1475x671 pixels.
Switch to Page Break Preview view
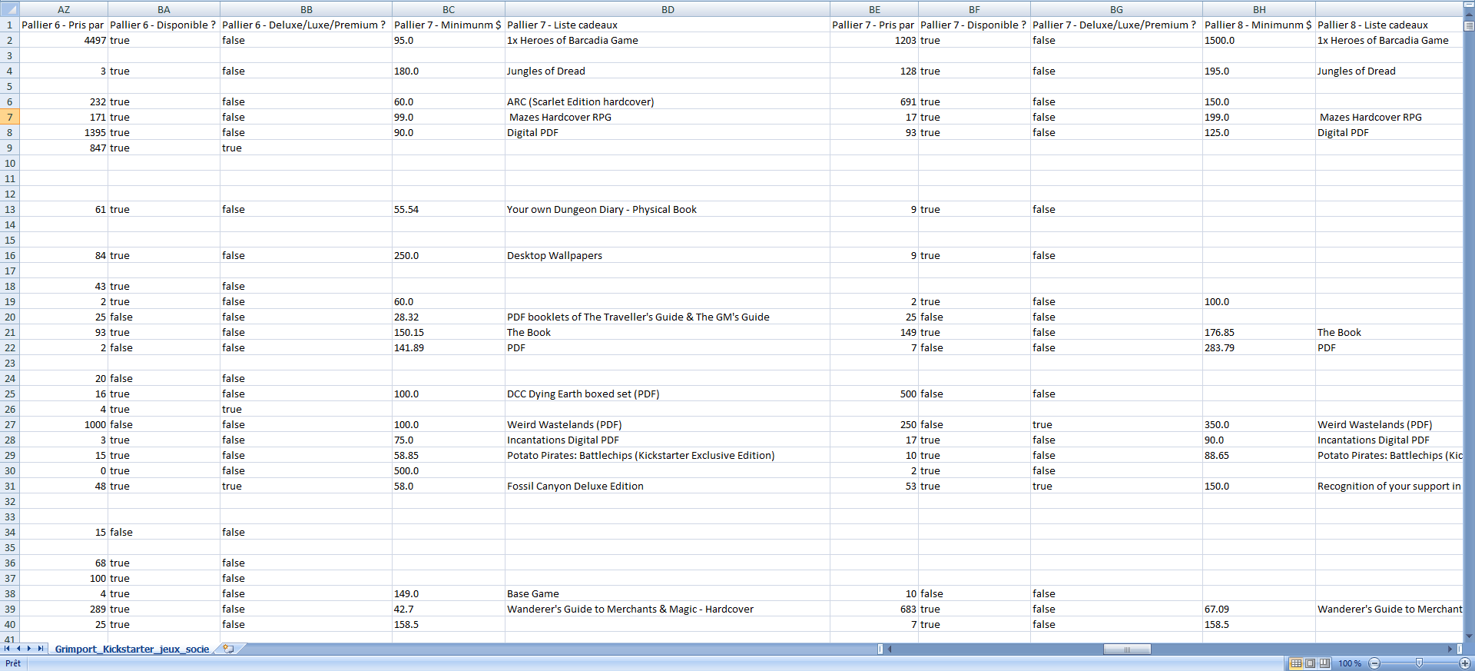(x=1324, y=663)
